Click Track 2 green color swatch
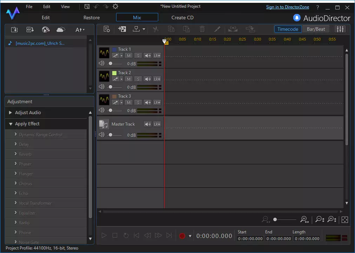Image resolution: width=355 pixels, height=253 pixels. (x=114, y=73)
